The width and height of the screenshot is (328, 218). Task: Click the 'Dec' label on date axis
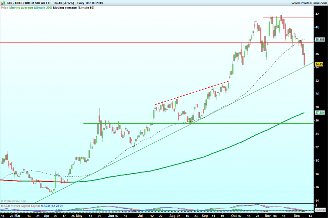[x=297, y=216]
